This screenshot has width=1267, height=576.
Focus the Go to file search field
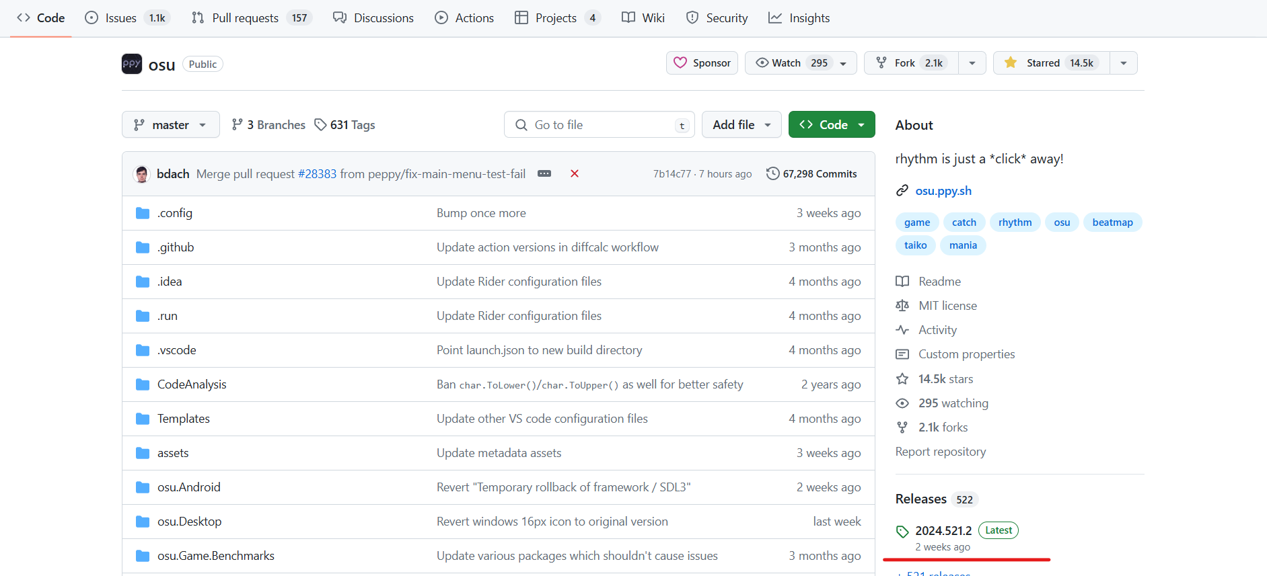pyautogui.click(x=599, y=125)
